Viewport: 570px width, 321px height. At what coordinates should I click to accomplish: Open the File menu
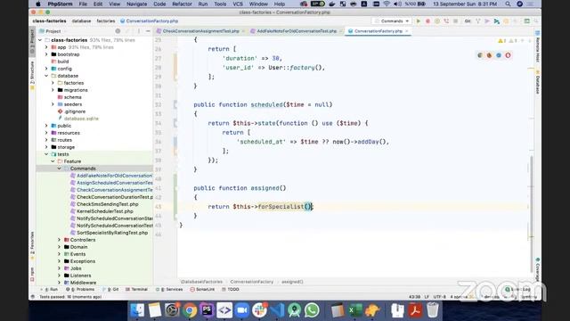83,4
